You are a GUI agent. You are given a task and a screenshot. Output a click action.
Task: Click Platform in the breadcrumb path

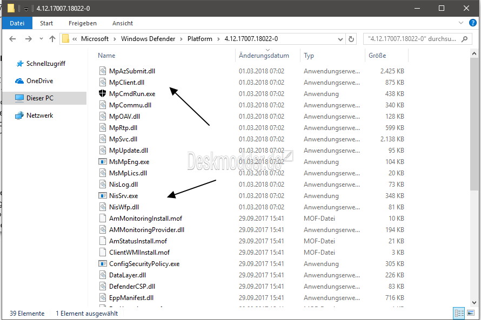pyautogui.click(x=200, y=39)
